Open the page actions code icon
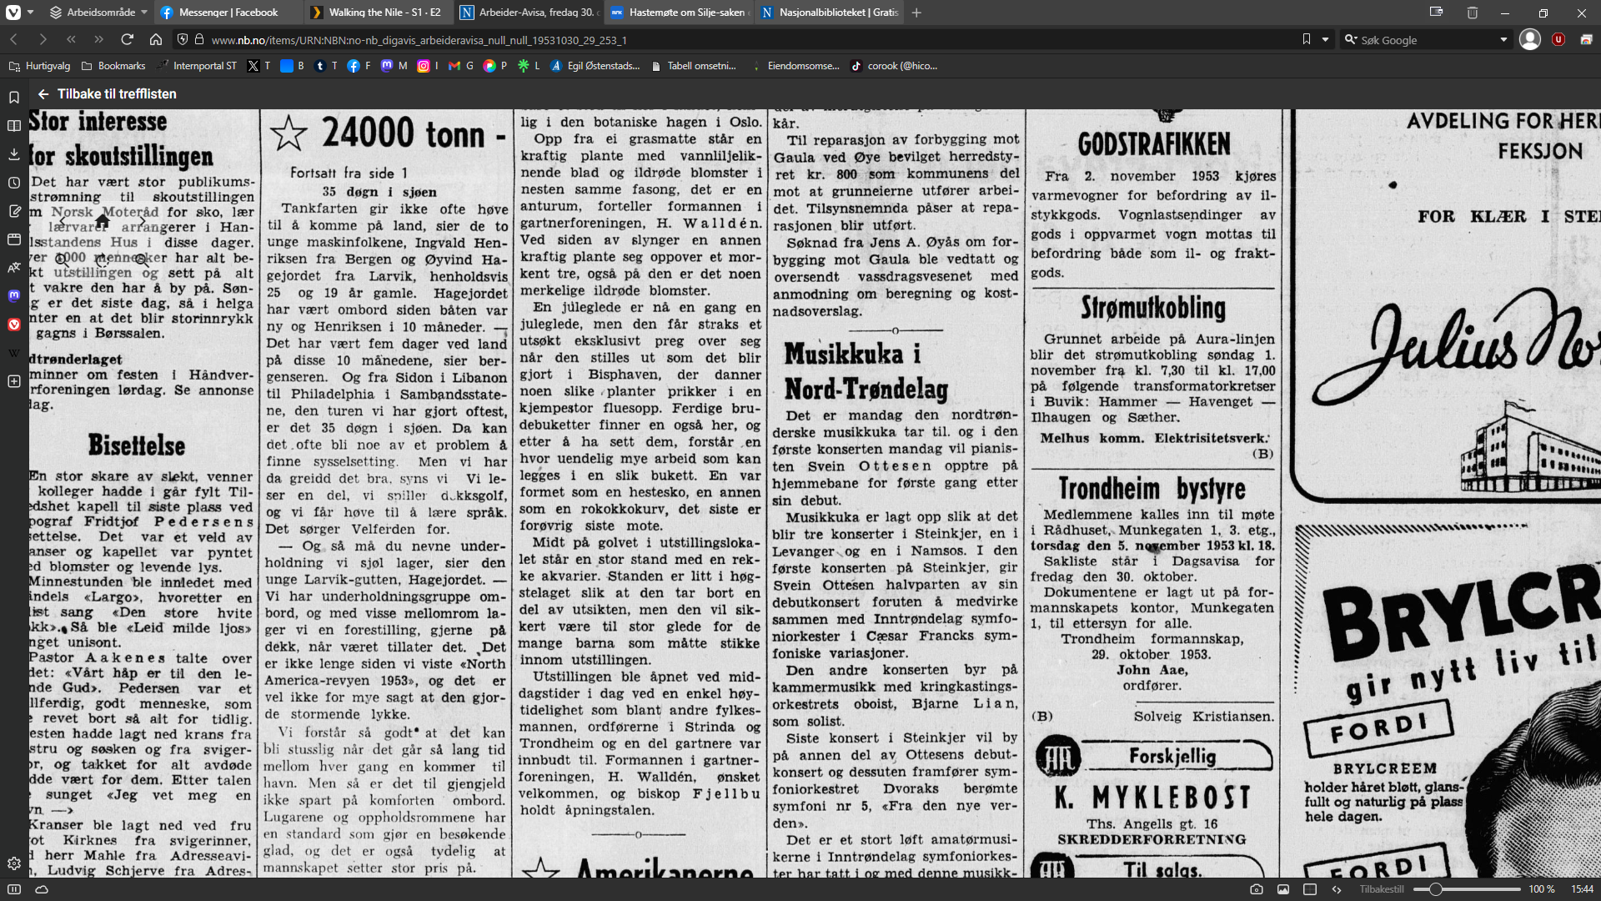1601x901 pixels. [x=1337, y=889]
